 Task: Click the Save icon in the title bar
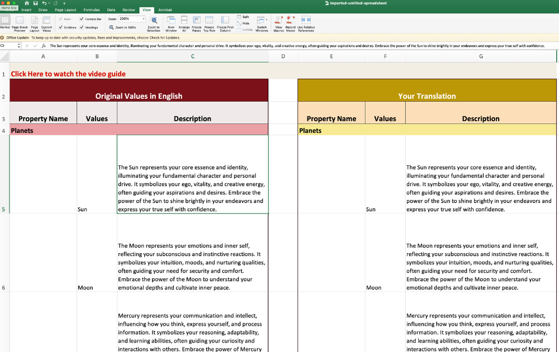point(35,3)
